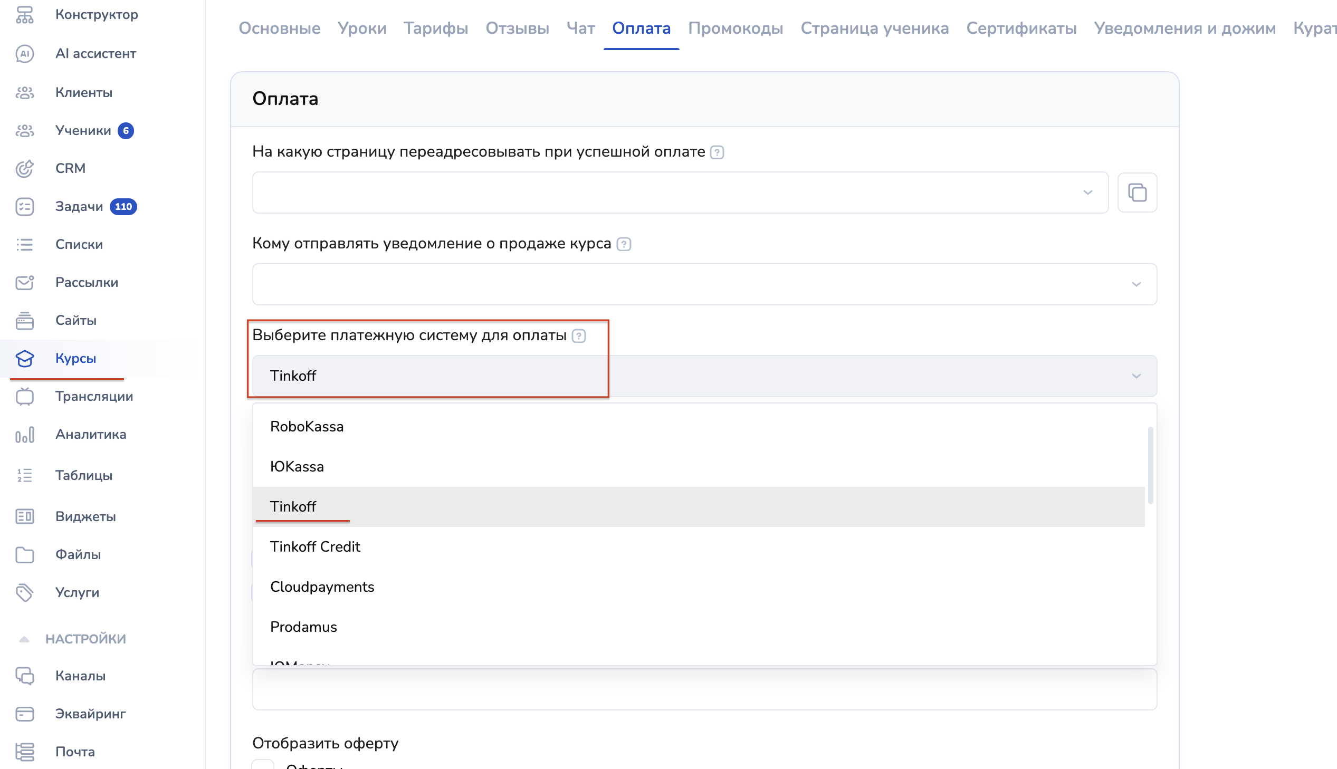Open the notification recipient dropdown
This screenshot has height=769, width=1337.
tap(1136, 285)
